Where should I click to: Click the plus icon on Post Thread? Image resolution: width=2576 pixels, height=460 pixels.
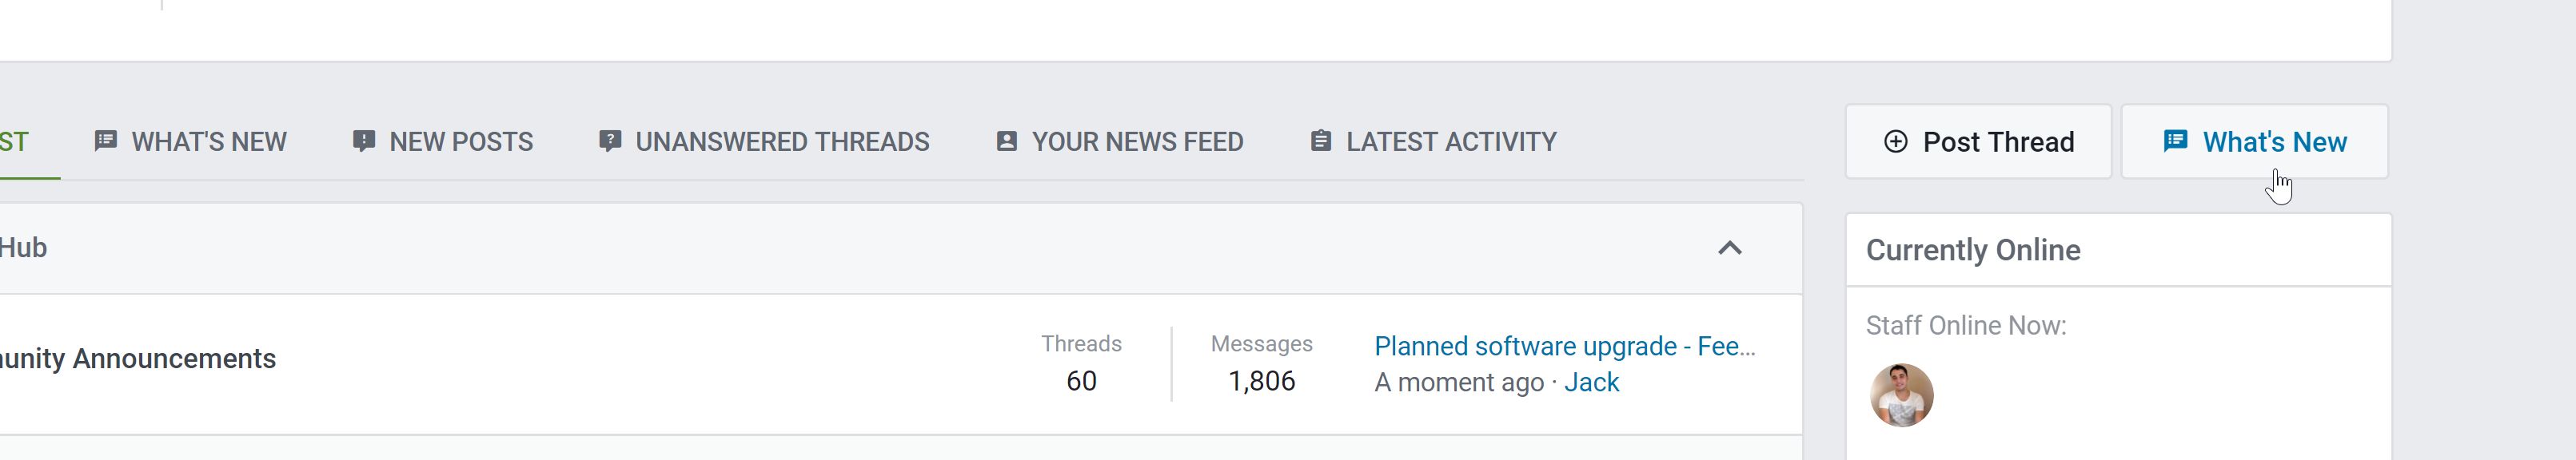click(x=1895, y=141)
